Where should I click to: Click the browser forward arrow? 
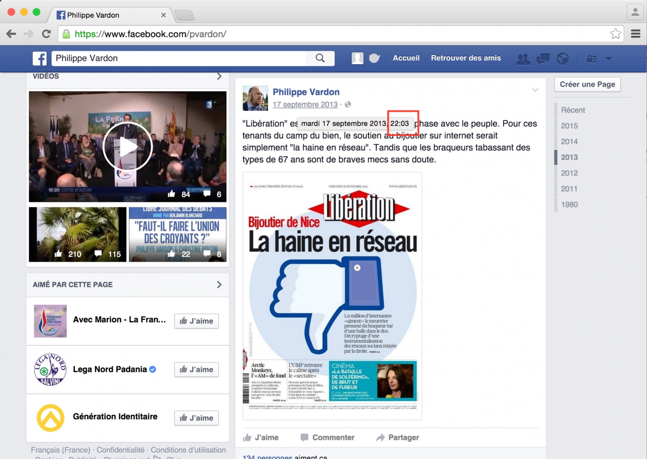tap(29, 34)
